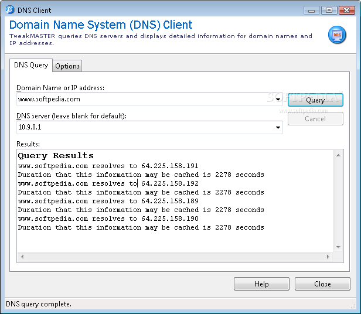Maximize the DNS Client window
Viewport: 361px width, 314px height.
click(329, 11)
